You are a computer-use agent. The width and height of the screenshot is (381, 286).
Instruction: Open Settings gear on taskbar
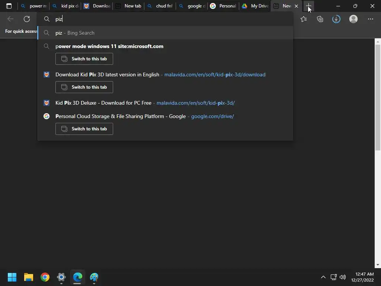[x=61, y=277]
